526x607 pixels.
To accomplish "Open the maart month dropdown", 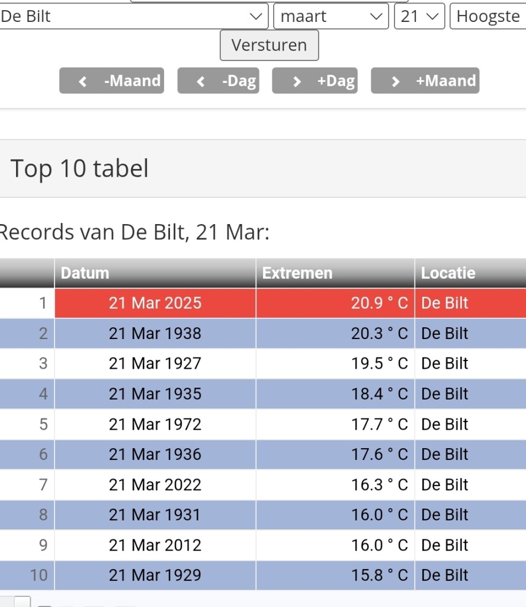I will (331, 16).
